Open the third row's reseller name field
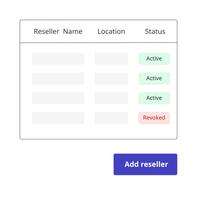 [x=58, y=98]
